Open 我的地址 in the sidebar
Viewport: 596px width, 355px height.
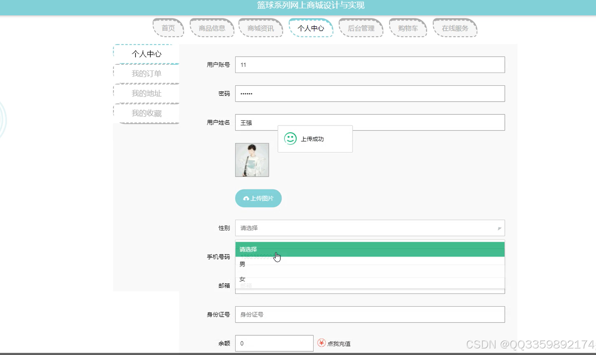point(147,93)
